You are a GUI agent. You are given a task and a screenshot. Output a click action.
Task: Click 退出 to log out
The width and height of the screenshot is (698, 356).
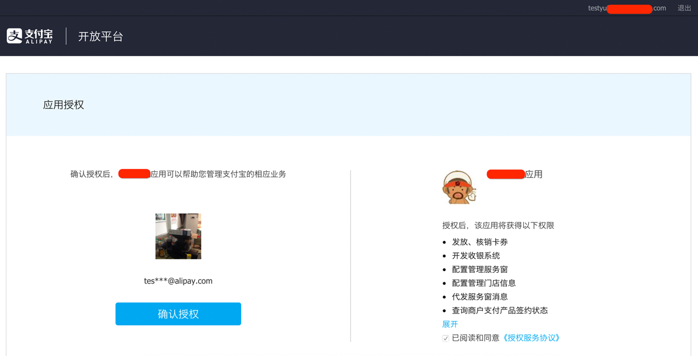coord(684,8)
